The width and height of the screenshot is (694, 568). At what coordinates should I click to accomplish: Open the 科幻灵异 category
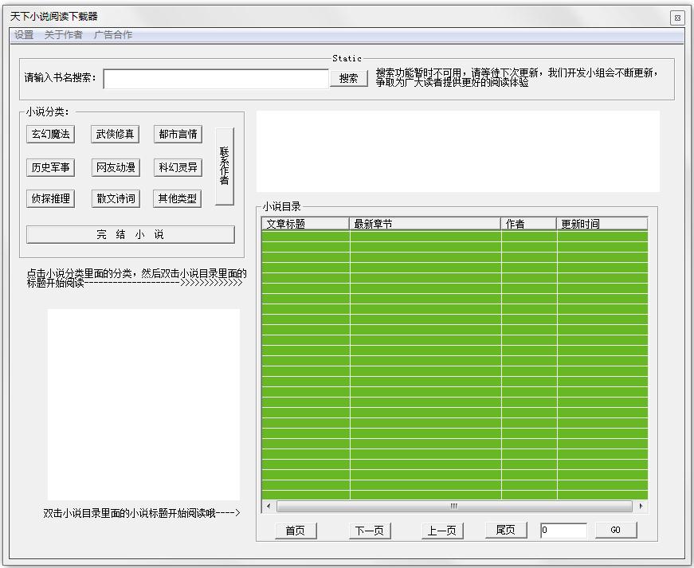click(x=178, y=167)
